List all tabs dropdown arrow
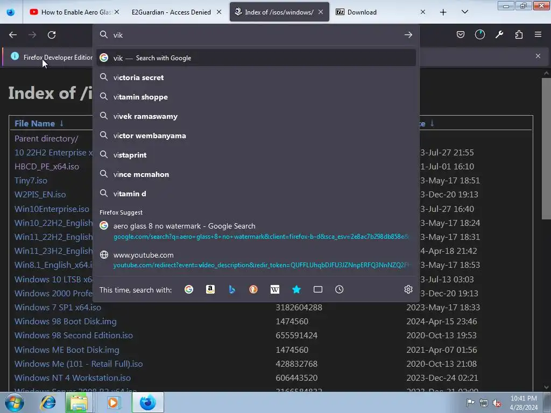This screenshot has height=413, width=551. (464, 12)
